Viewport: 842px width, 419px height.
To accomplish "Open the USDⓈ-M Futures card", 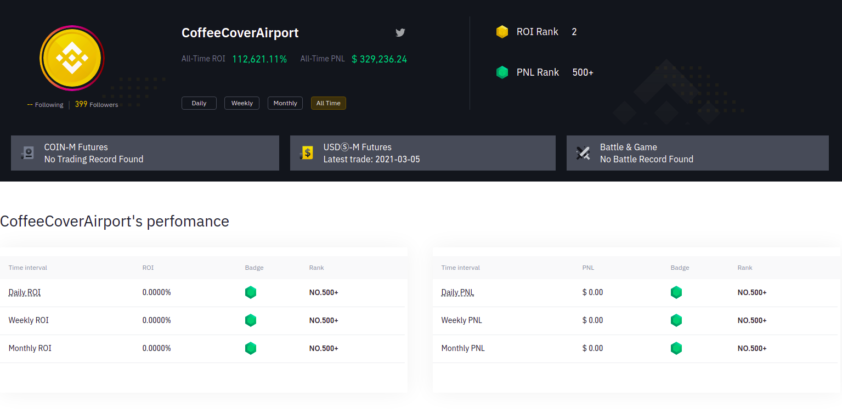I will pyautogui.click(x=423, y=153).
